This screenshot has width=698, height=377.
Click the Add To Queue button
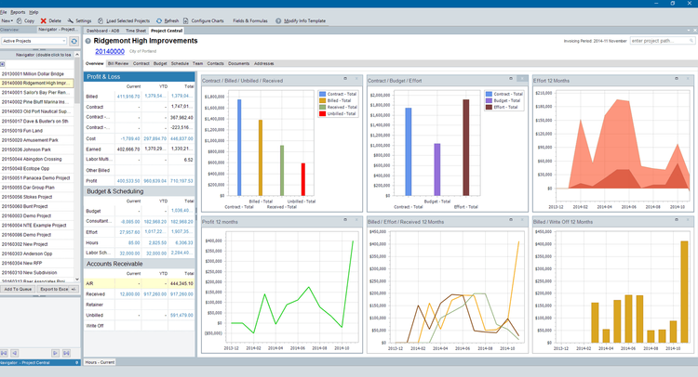coord(18,289)
